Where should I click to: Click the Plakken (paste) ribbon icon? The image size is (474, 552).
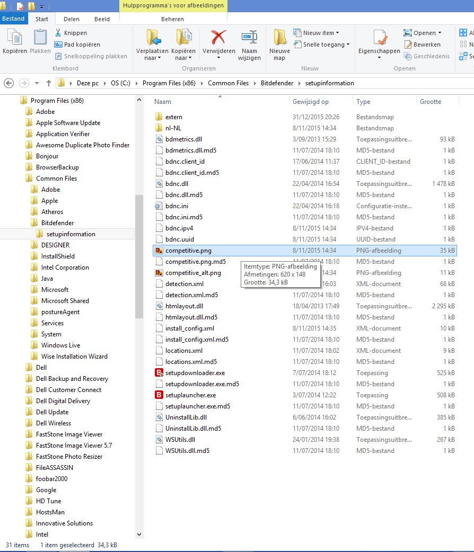coord(40,38)
